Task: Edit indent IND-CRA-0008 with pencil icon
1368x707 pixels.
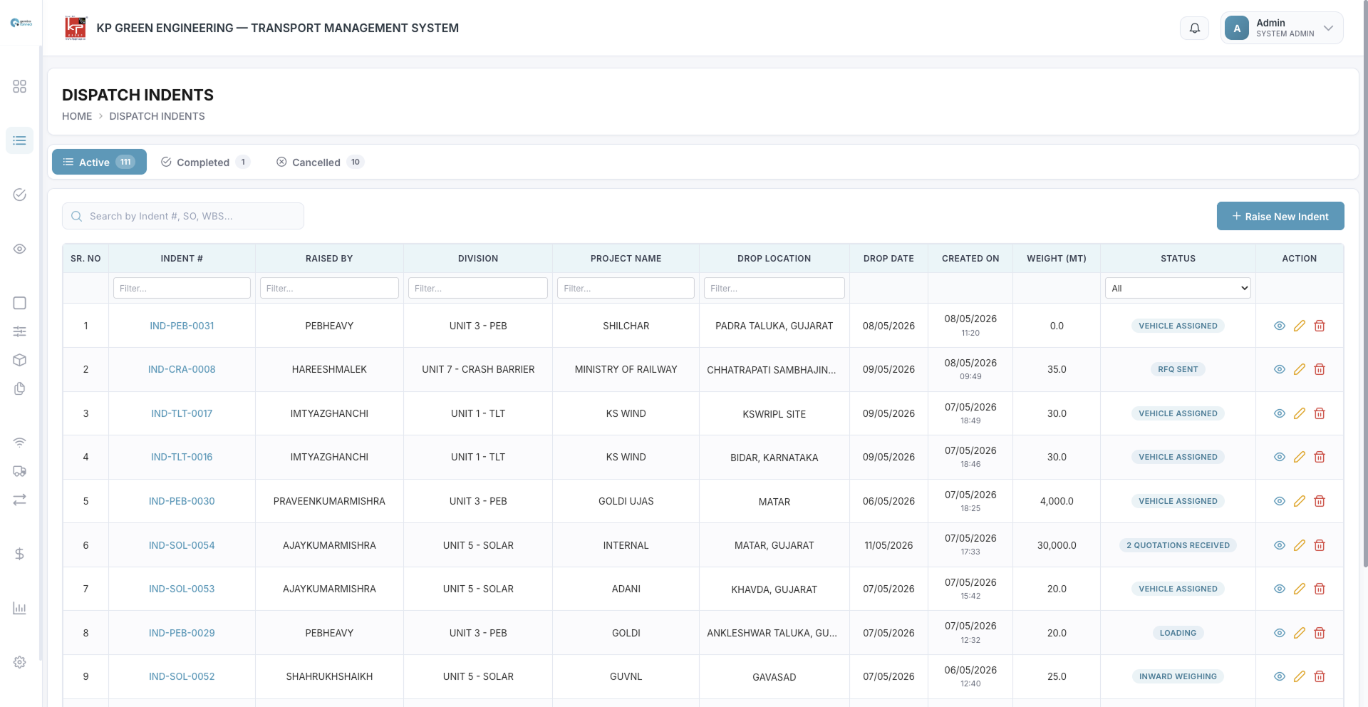Action: (x=1300, y=369)
